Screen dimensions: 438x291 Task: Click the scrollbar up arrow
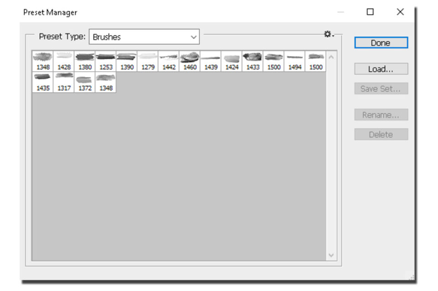tap(331, 57)
